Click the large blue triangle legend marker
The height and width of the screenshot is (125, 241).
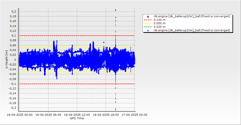[x=148, y=16]
